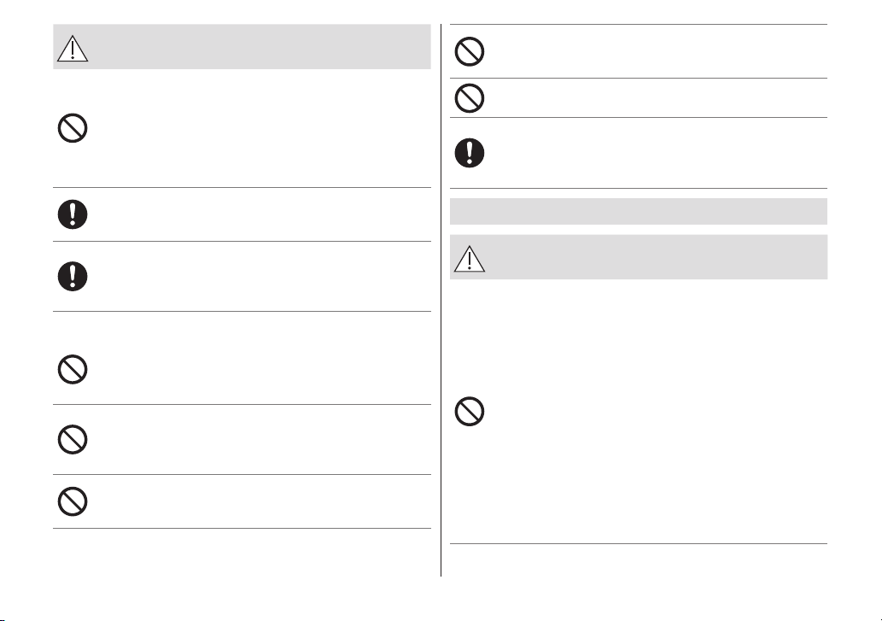Select the prohibition symbol below the right warning banner

pos(469,411)
